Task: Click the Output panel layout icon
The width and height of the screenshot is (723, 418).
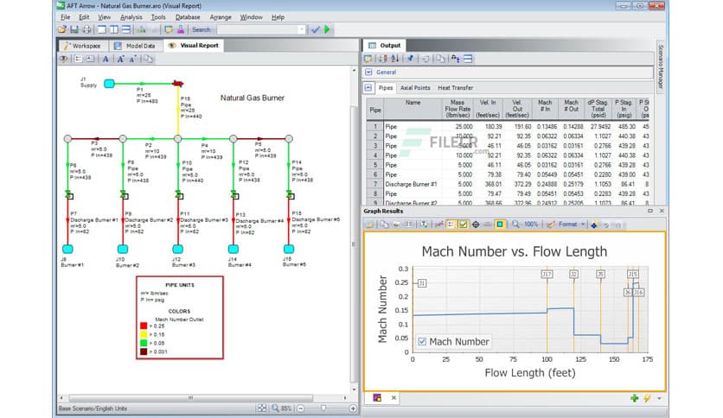Action: 468,59
